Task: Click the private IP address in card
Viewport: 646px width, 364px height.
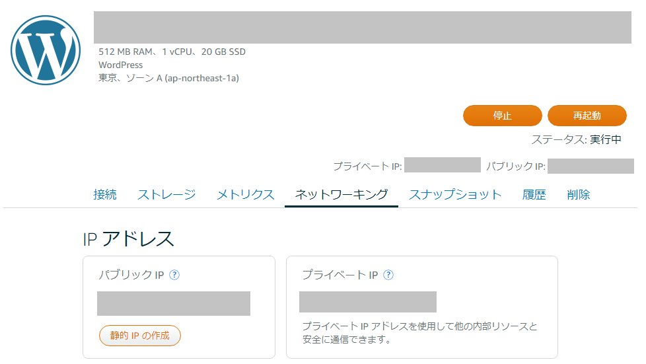Action: [x=368, y=302]
